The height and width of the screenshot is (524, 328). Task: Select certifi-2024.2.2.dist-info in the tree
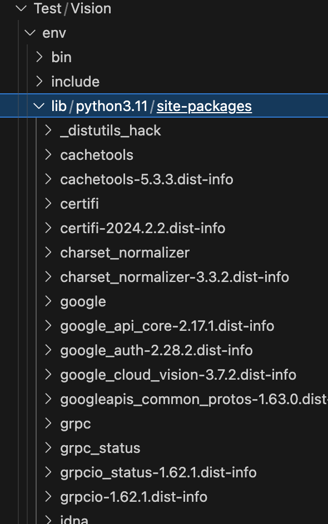142,228
